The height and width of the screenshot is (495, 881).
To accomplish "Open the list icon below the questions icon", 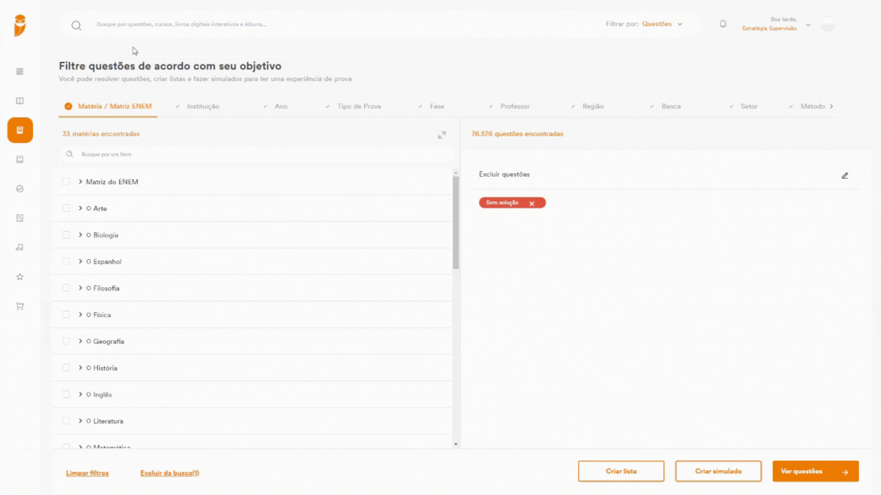I will (20, 159).
